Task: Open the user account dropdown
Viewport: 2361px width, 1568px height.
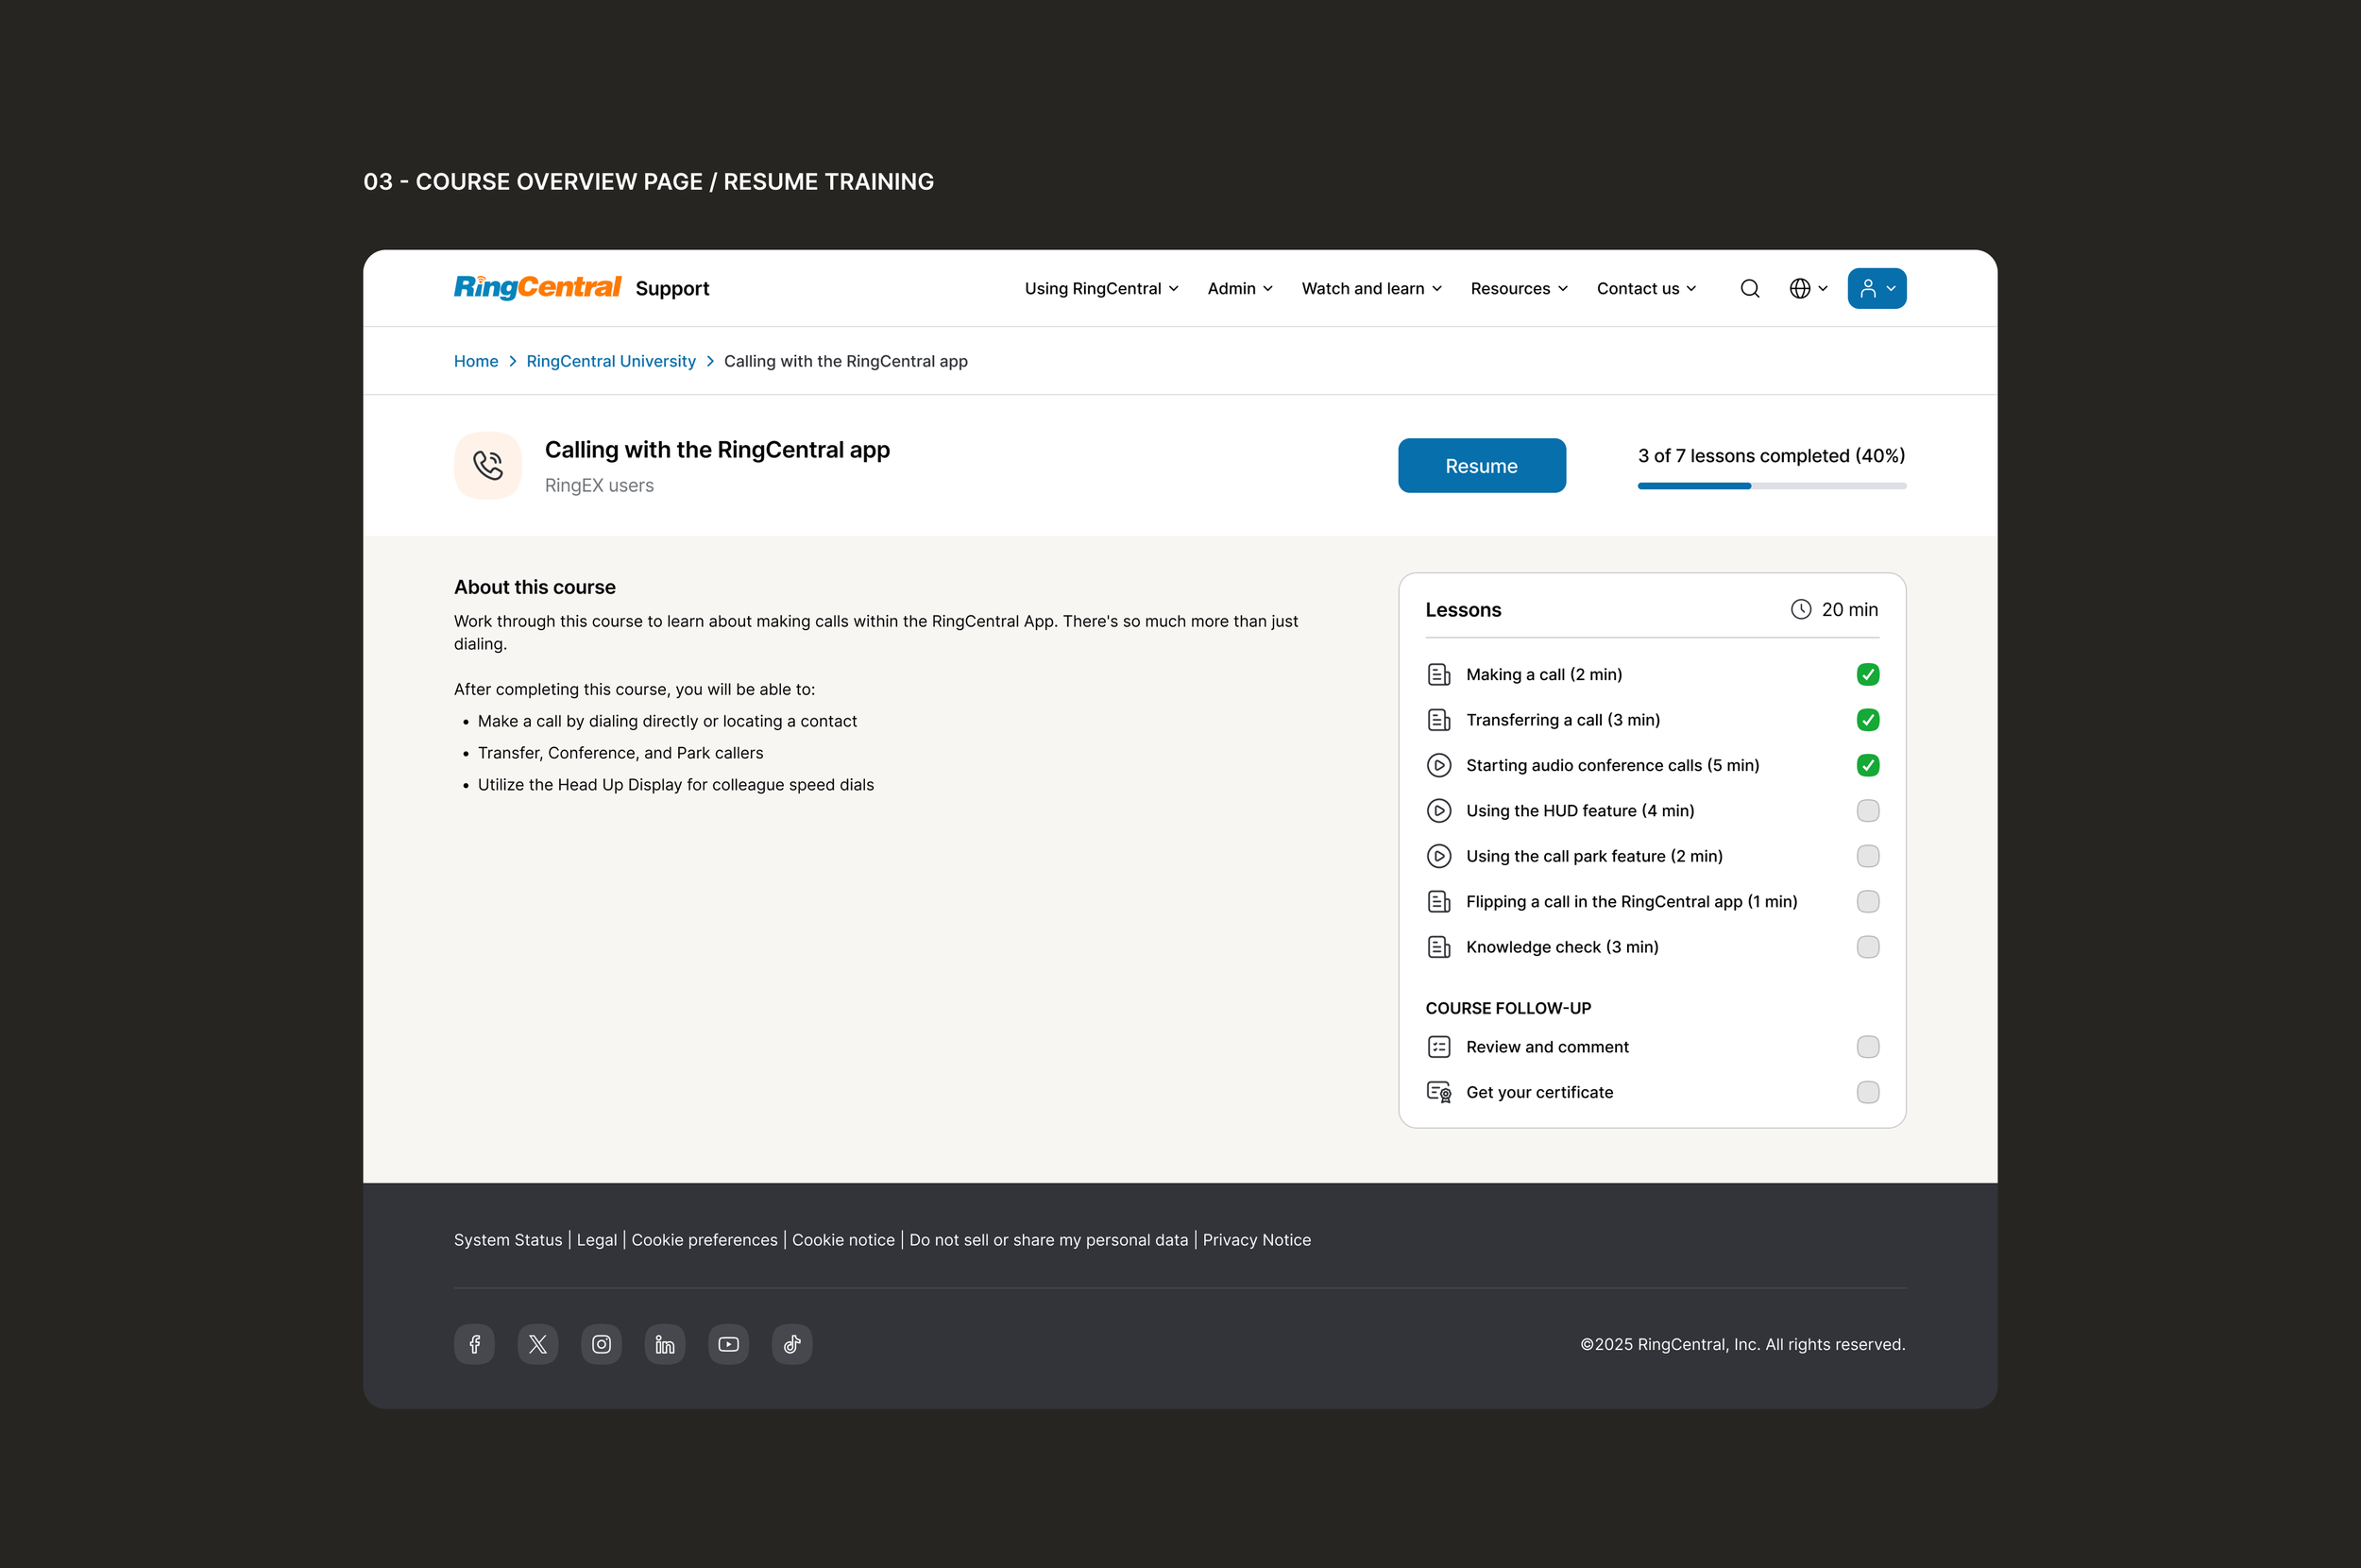Action: (x=1877, y=288)
